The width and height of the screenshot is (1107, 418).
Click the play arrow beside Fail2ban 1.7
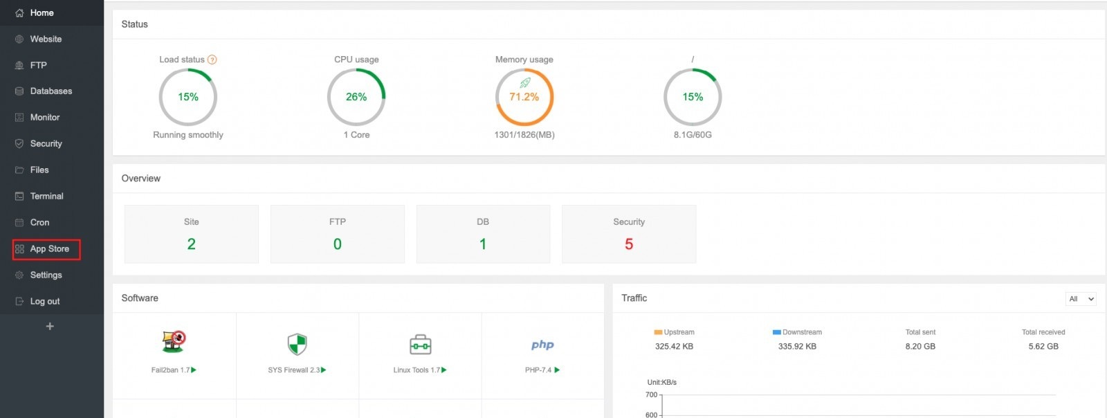pos(194,370)
